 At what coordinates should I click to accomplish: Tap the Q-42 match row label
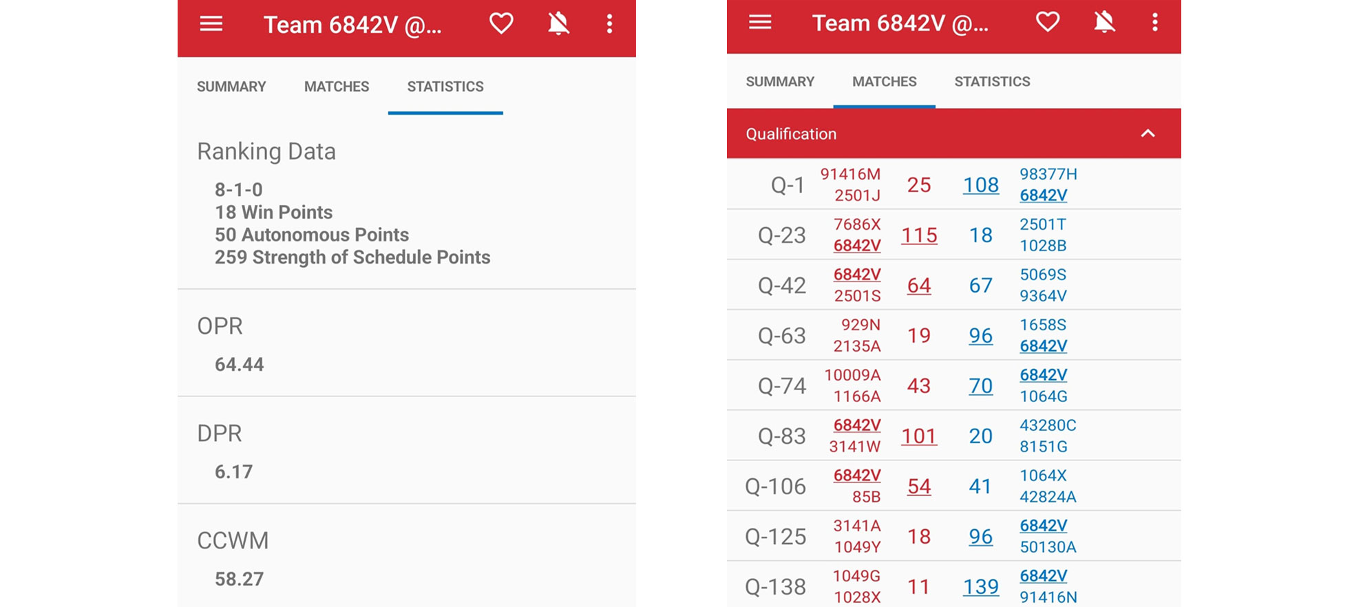(781, 285)
